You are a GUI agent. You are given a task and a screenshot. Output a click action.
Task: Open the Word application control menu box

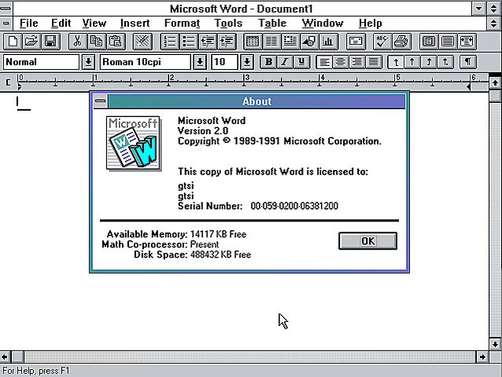[6, 9]
